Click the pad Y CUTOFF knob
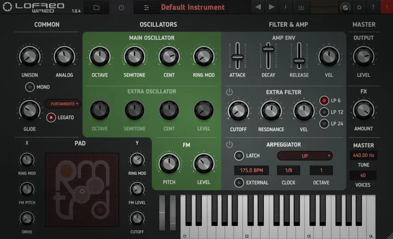Screen dimensions: 393x239 click(137, 218)
